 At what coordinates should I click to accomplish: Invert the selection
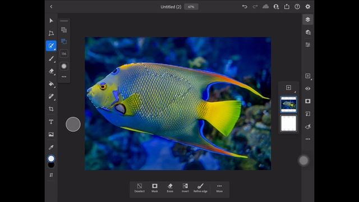(x=185, y=188)
